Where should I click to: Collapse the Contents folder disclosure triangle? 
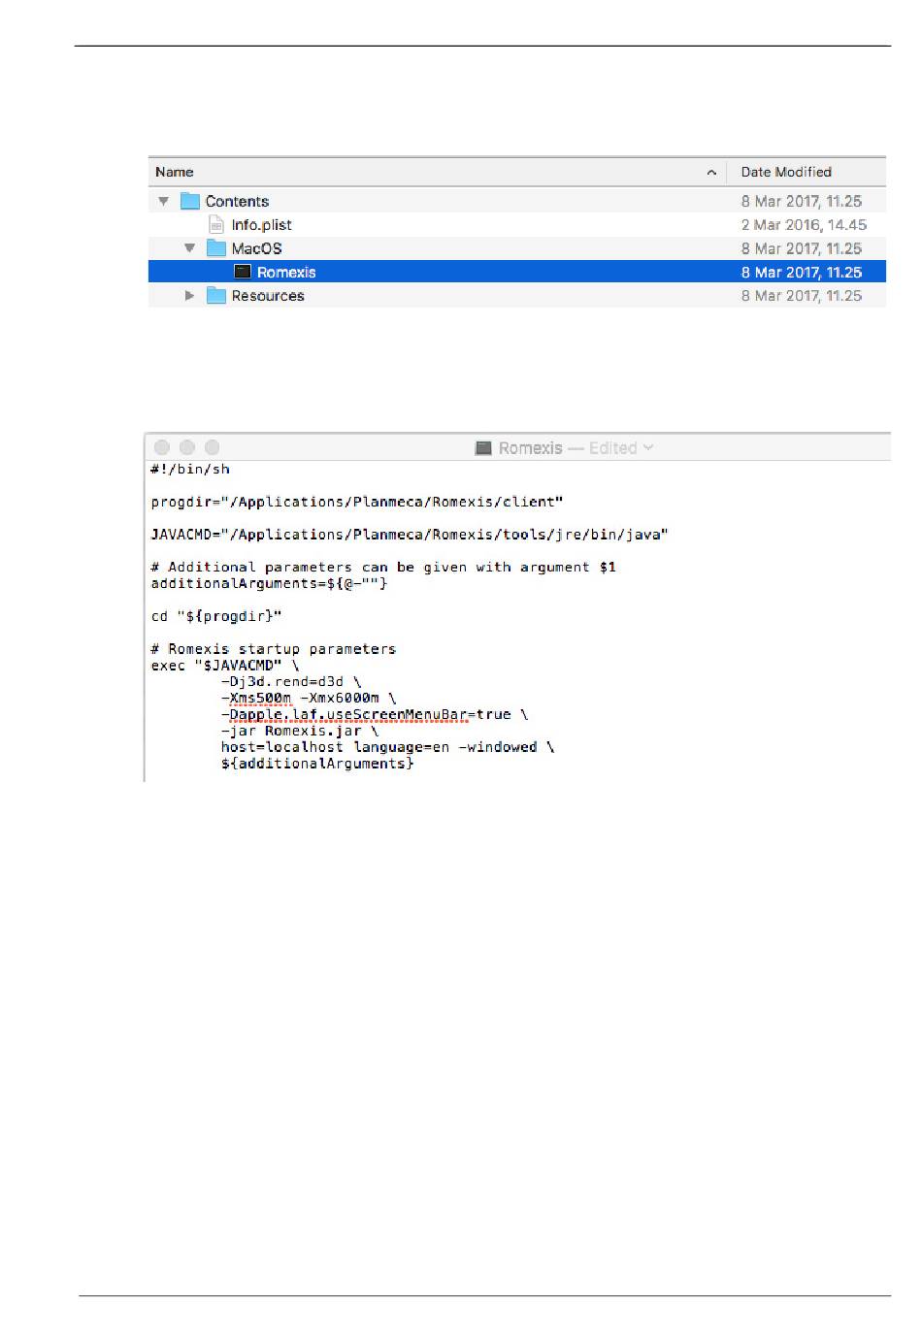163,201
